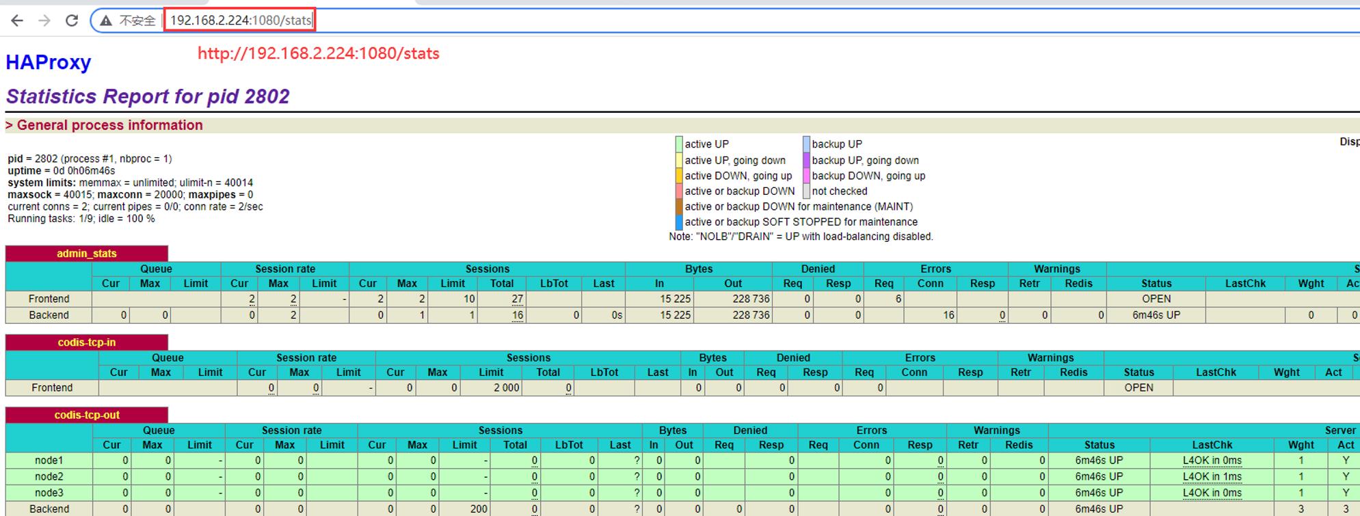Viewport: 1360px width, 516px height.
Task: Click admin_stats Frontend Bytes Out 228 736
Action: [751, 299]
